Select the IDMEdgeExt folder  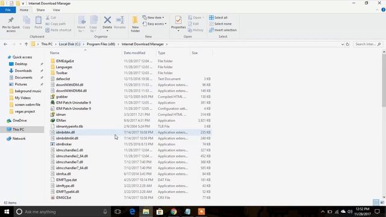click(65, 61)
